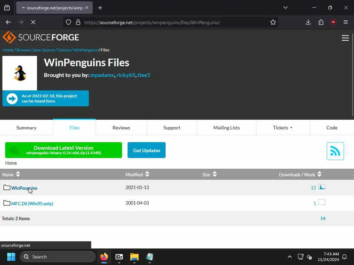Open the downloads chart for WinPenguins row
The width and height of the screenshot is (354, 265).
coord(322,187)
